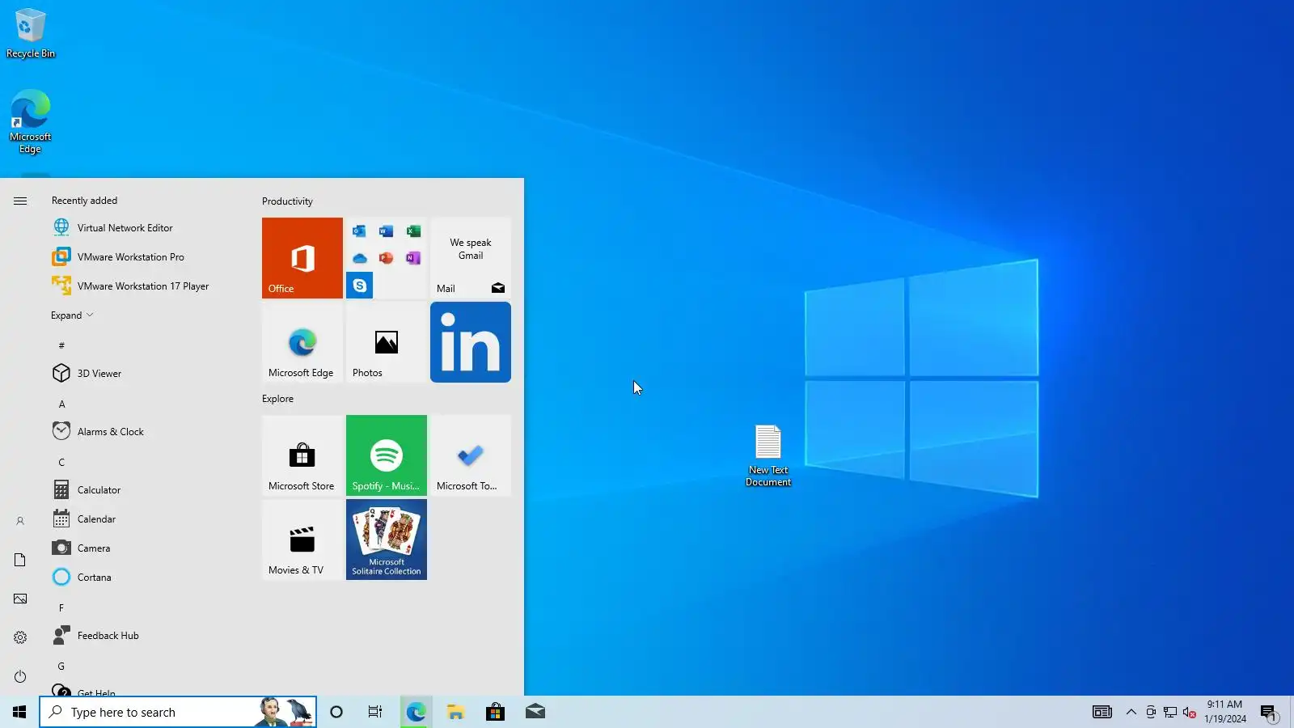The image size is (1294, 728).
Task: Open Settings from the Start rail
Action: point(20,637)
